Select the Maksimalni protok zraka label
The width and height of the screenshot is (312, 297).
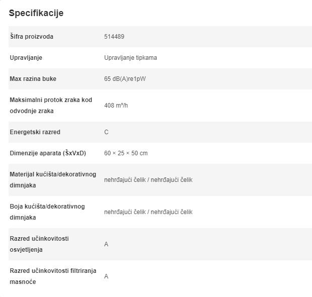pyautogui.click(x=51, y=106)
